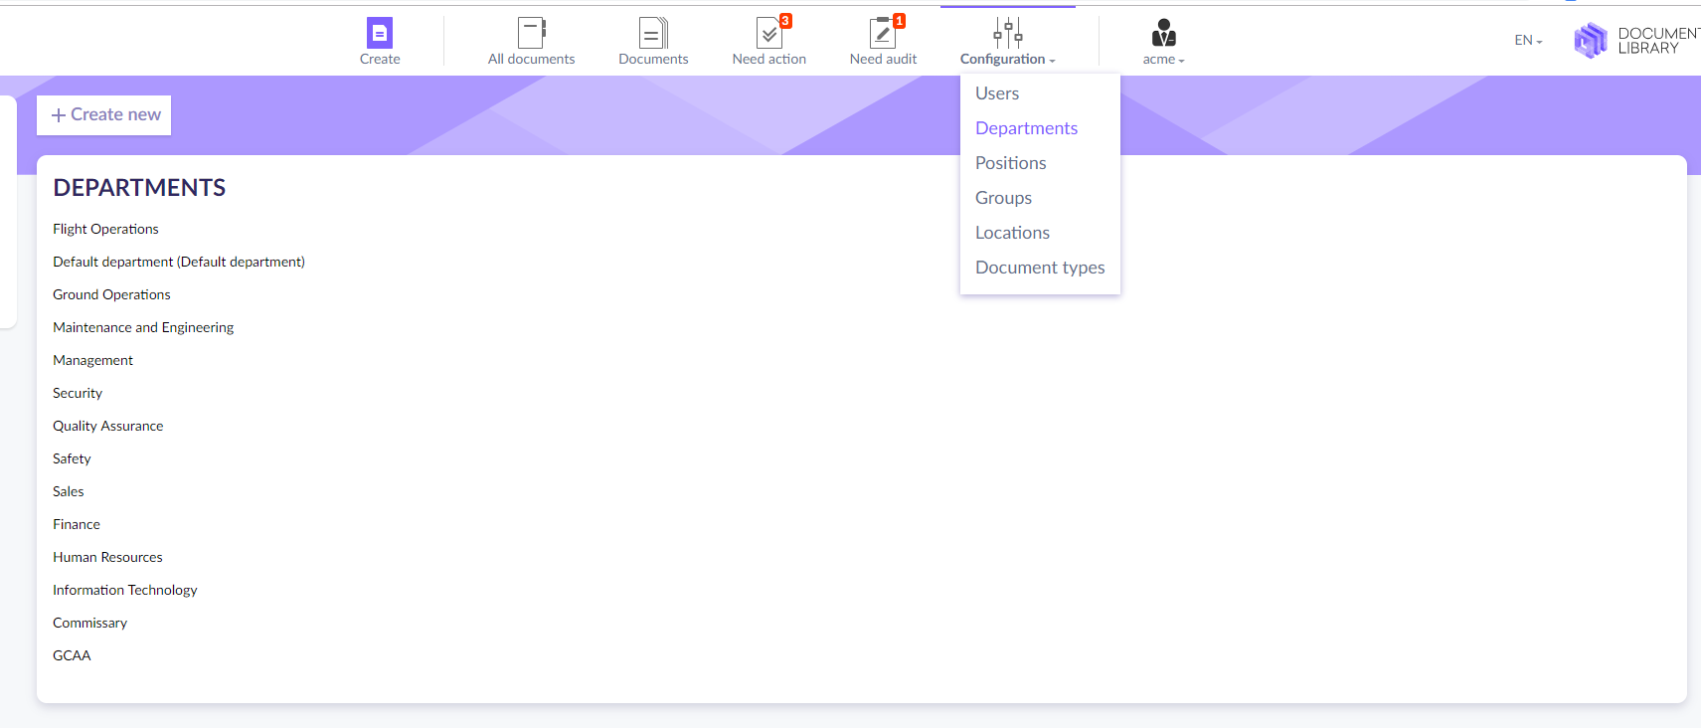Open the Need audit pencil icon
1701x728 pixels.
883,33
